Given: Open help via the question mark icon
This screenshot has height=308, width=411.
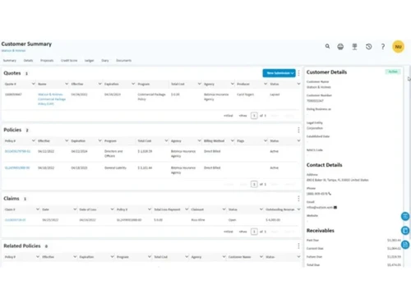Looking at the screenshot, I should click(x=383, y=47).
